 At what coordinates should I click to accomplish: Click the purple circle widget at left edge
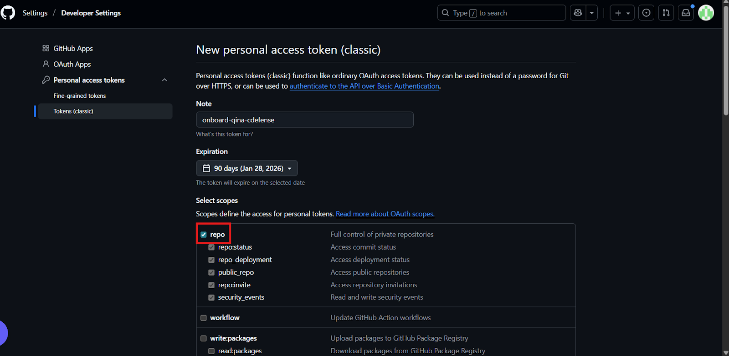pyautogui.click(x=4, y=333)
